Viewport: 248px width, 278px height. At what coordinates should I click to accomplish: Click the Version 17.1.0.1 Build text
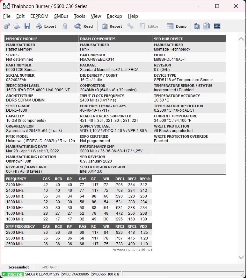click(133, 250)
